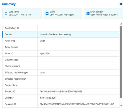Click the vertical scrollbar thumb

point(121,62)
